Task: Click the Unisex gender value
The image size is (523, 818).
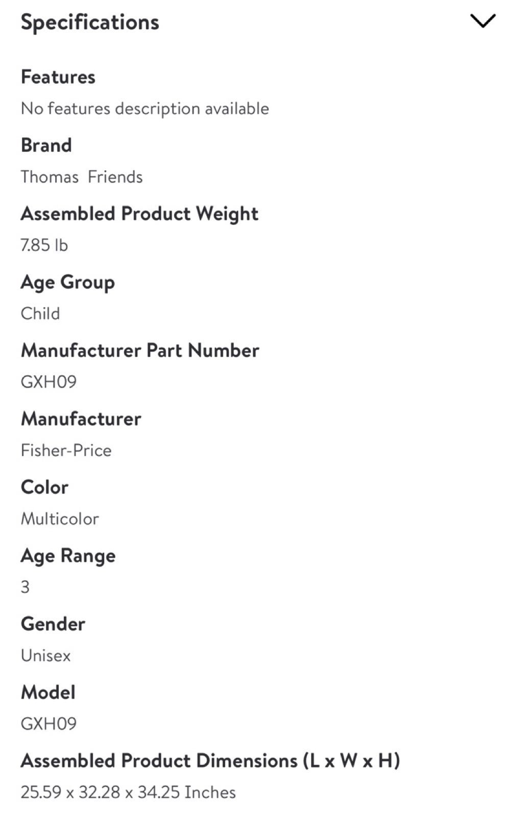Action: point(45,655)
